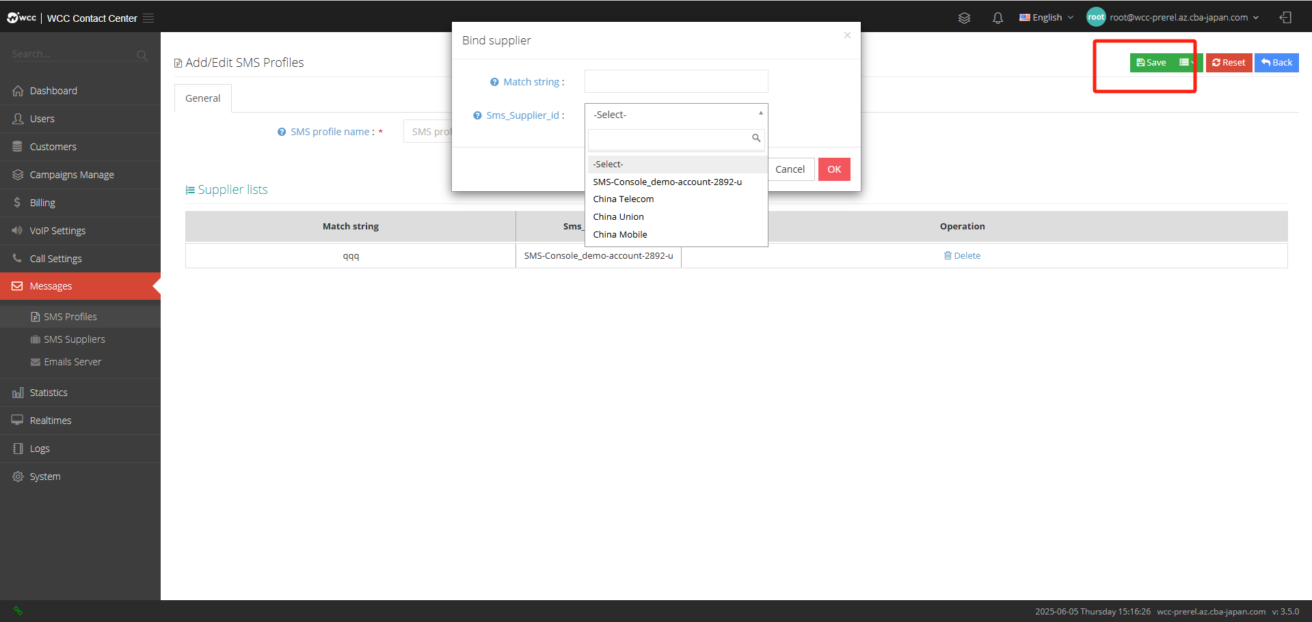Click the Users person icon
Screen dimensions: 1312x622
[18, 119]
